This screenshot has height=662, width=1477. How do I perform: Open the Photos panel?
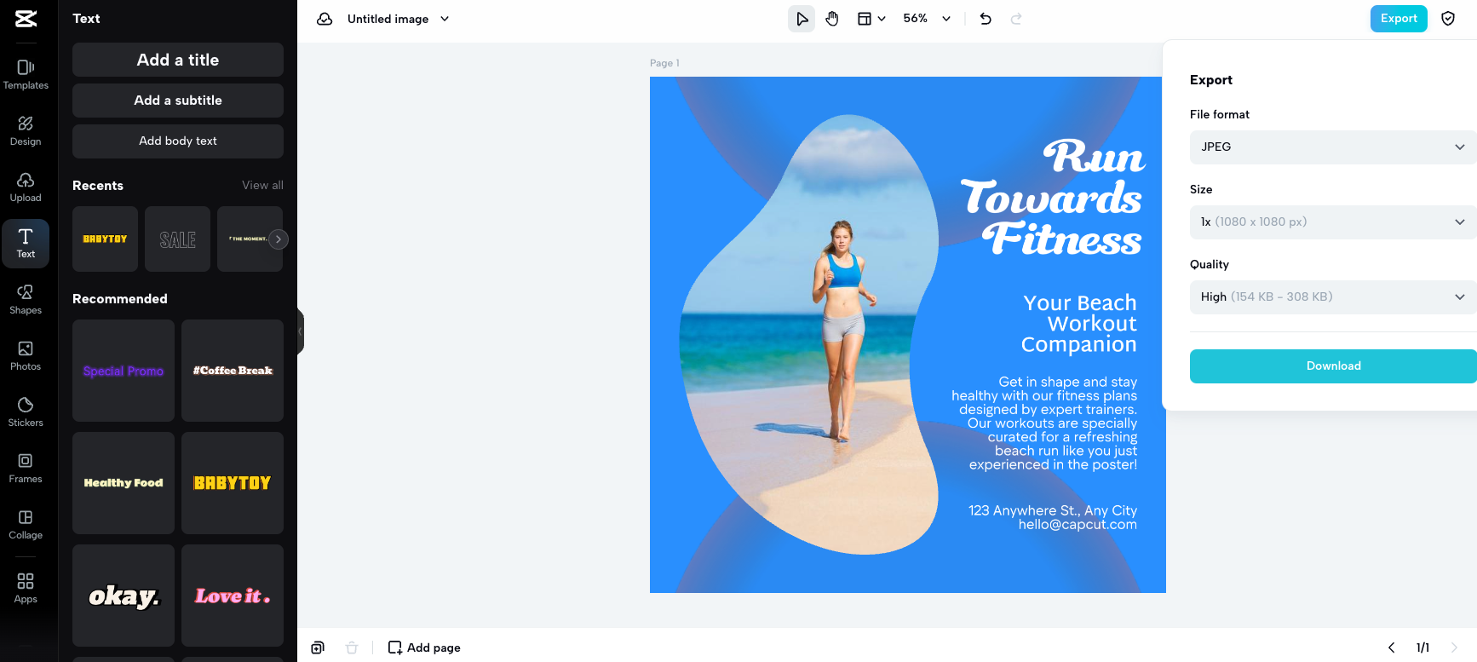point(26,355)
